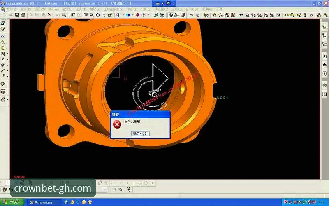Click the first icon in the left sidebar
Viewport: 329px width, 206px height.
point(3,23)
